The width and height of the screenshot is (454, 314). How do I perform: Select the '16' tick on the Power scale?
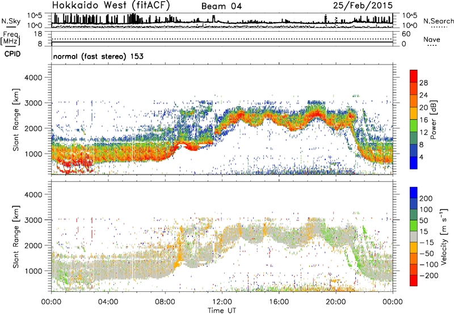pos(423,120)
